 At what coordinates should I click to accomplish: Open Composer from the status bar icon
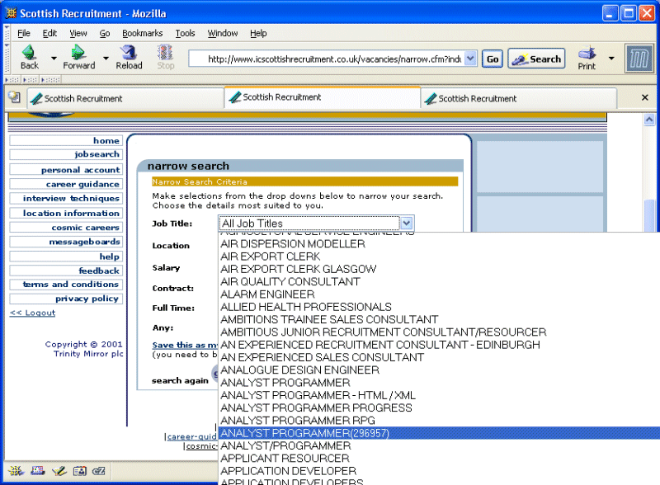(x=59, y=471)
